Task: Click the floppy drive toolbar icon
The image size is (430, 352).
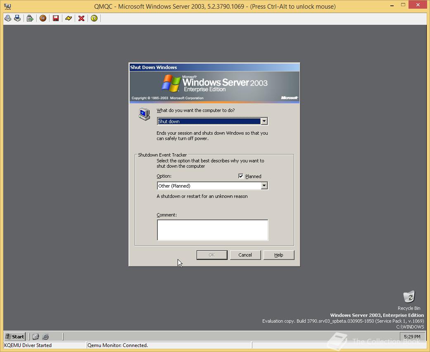Action: coord(17,18)
